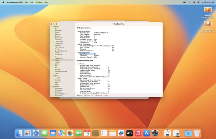
Task: Launch Safari from the dock
Action: (x=36, y=133)
